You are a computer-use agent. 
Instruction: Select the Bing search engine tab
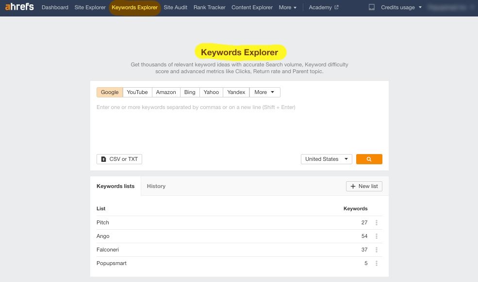coord(190,92)
